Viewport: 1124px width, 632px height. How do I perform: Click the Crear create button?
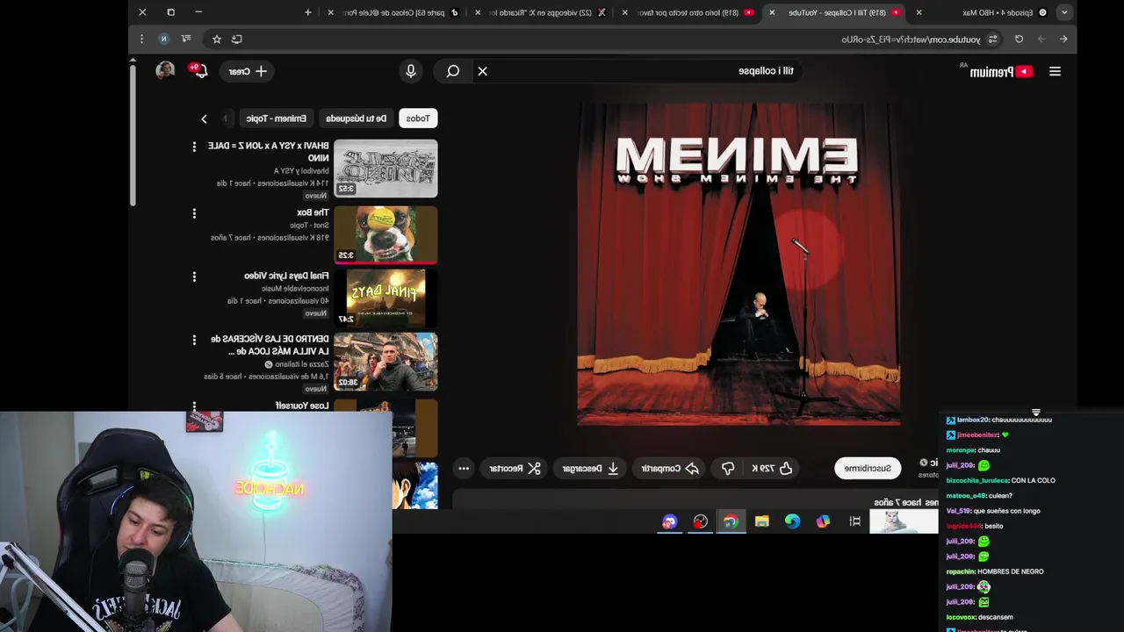248,71
